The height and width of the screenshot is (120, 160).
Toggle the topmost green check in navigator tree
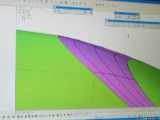coord(20,10)
